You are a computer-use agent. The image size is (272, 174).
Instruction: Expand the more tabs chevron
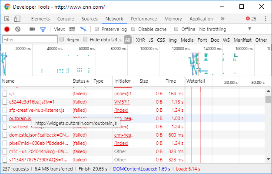pos(222,19)
